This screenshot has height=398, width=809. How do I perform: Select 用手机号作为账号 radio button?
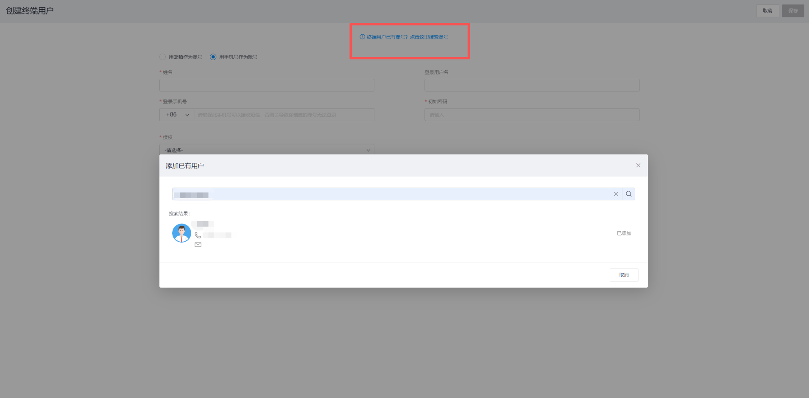point(213,57)
